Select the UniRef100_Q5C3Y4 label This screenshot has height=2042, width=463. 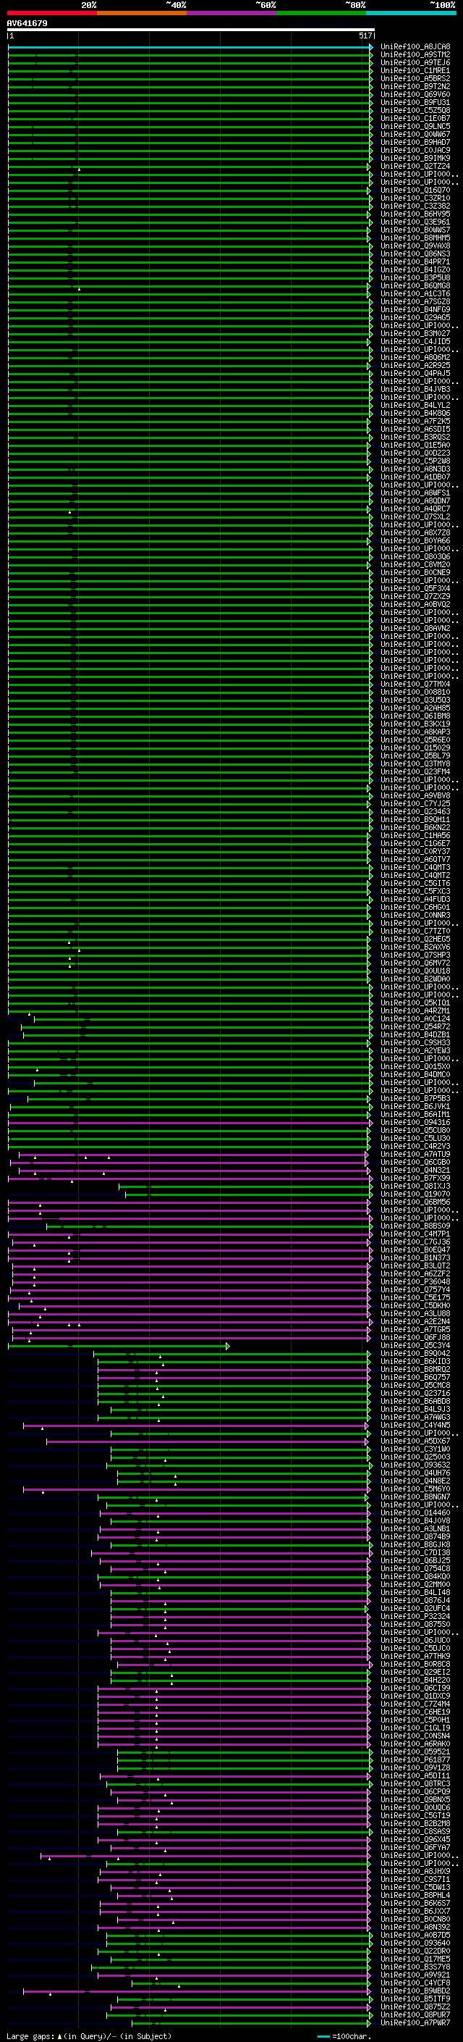[x=415, y=1345]
